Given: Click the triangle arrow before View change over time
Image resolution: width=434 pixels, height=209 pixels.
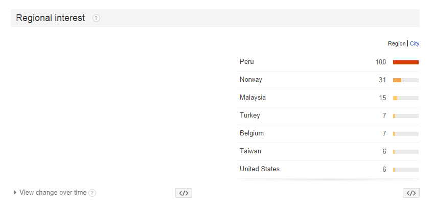Looking at the screenshot, I should pyautogui.click(x=15, y=192).
